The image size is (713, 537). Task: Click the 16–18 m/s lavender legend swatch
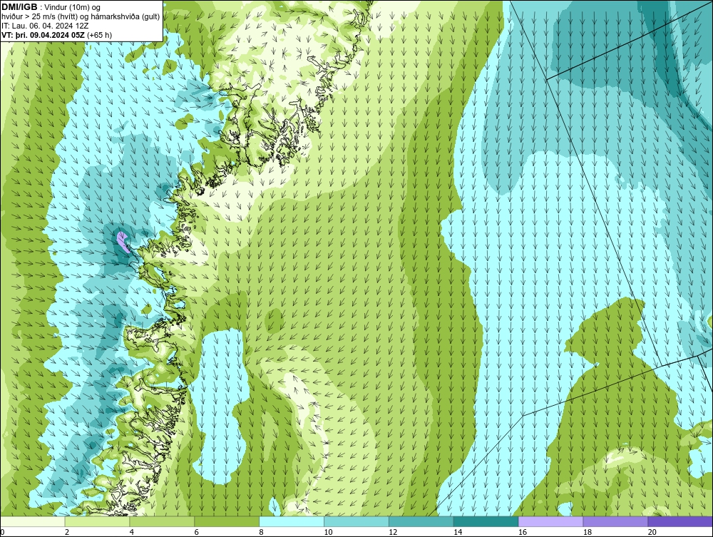550,521
